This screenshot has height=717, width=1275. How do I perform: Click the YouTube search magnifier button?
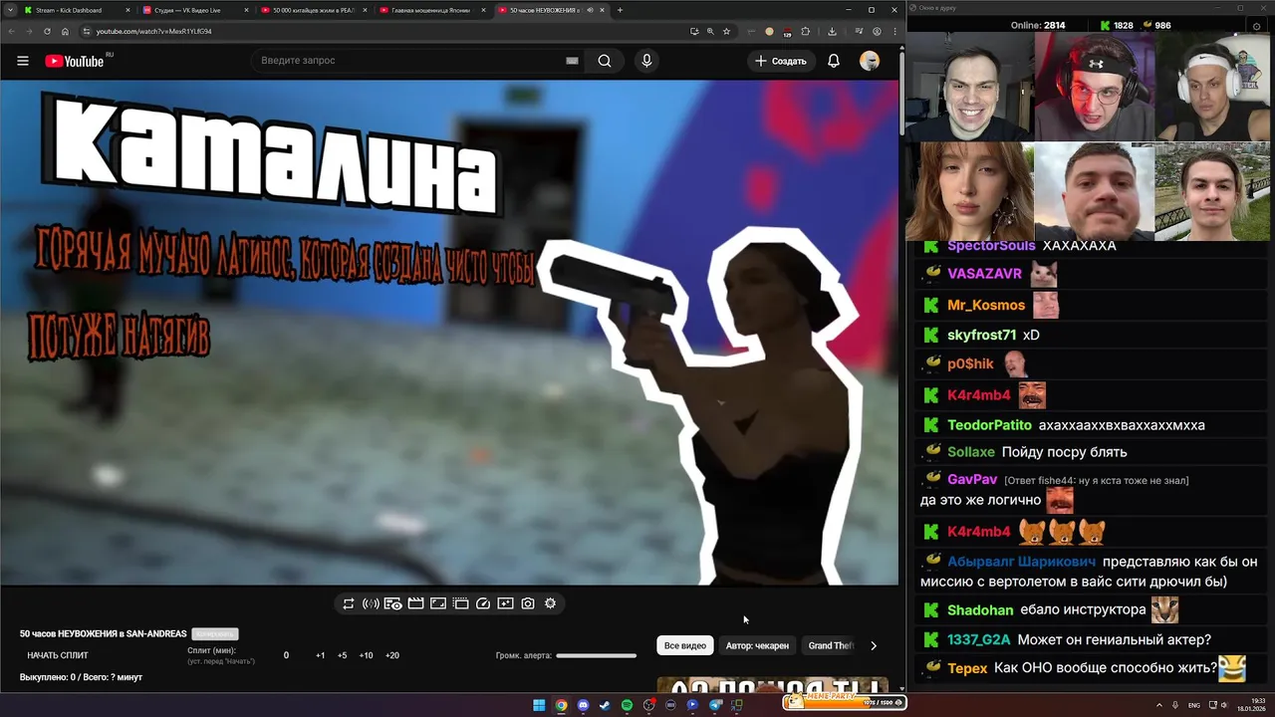click(x=605, y=61)
